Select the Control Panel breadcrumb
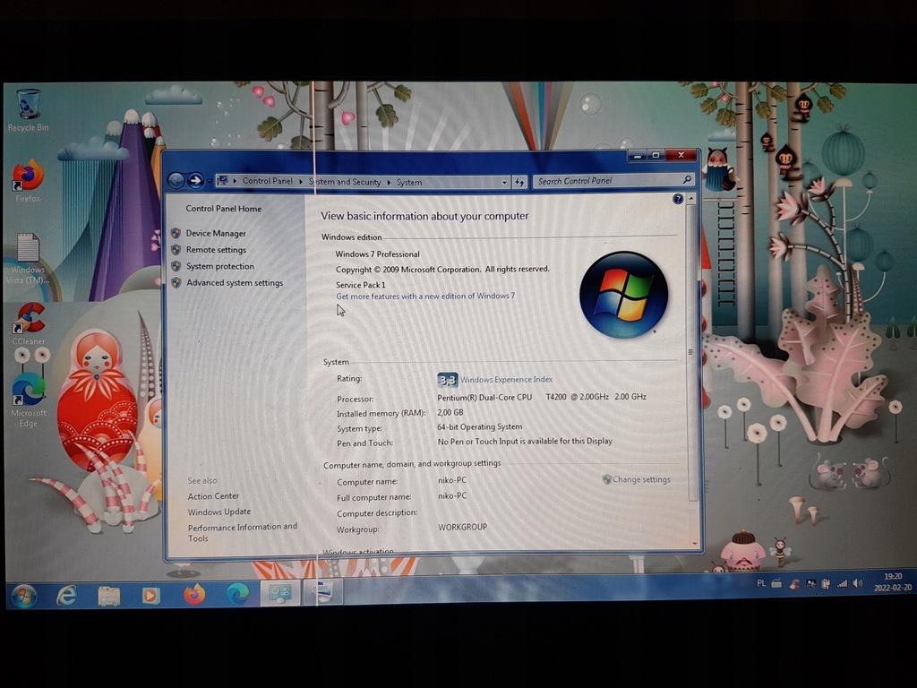Viewport: 917px width, 688px height. [267, 181]
